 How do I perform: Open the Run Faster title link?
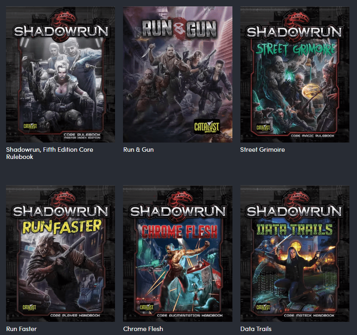[21, 329]
